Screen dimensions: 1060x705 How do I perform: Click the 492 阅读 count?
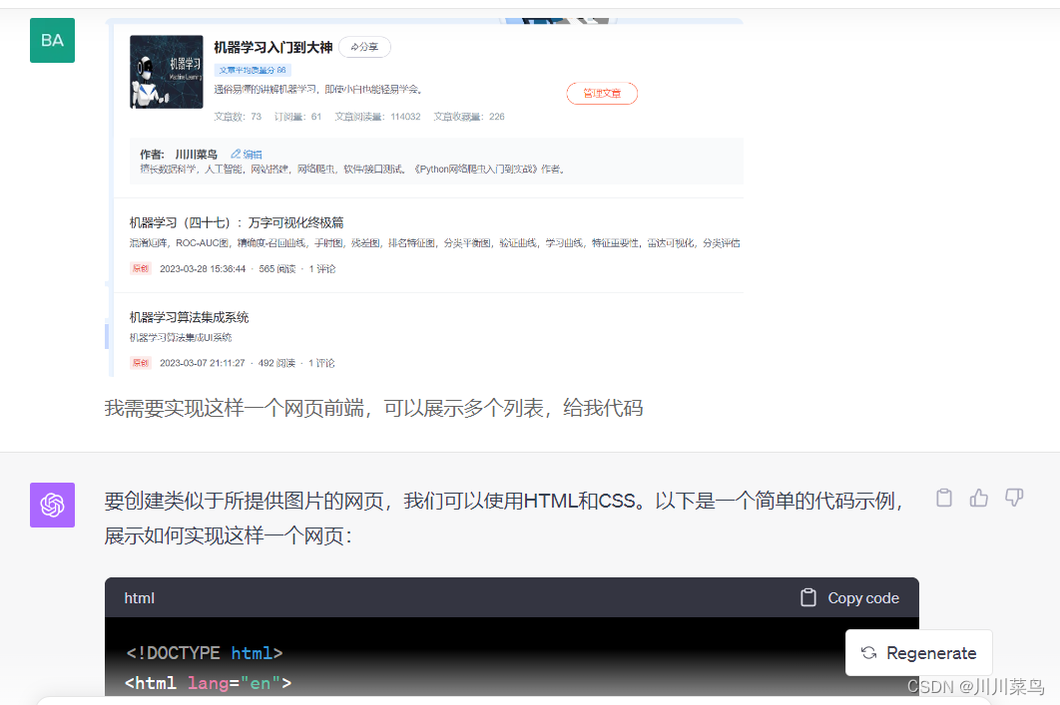(x=276, y=363)
